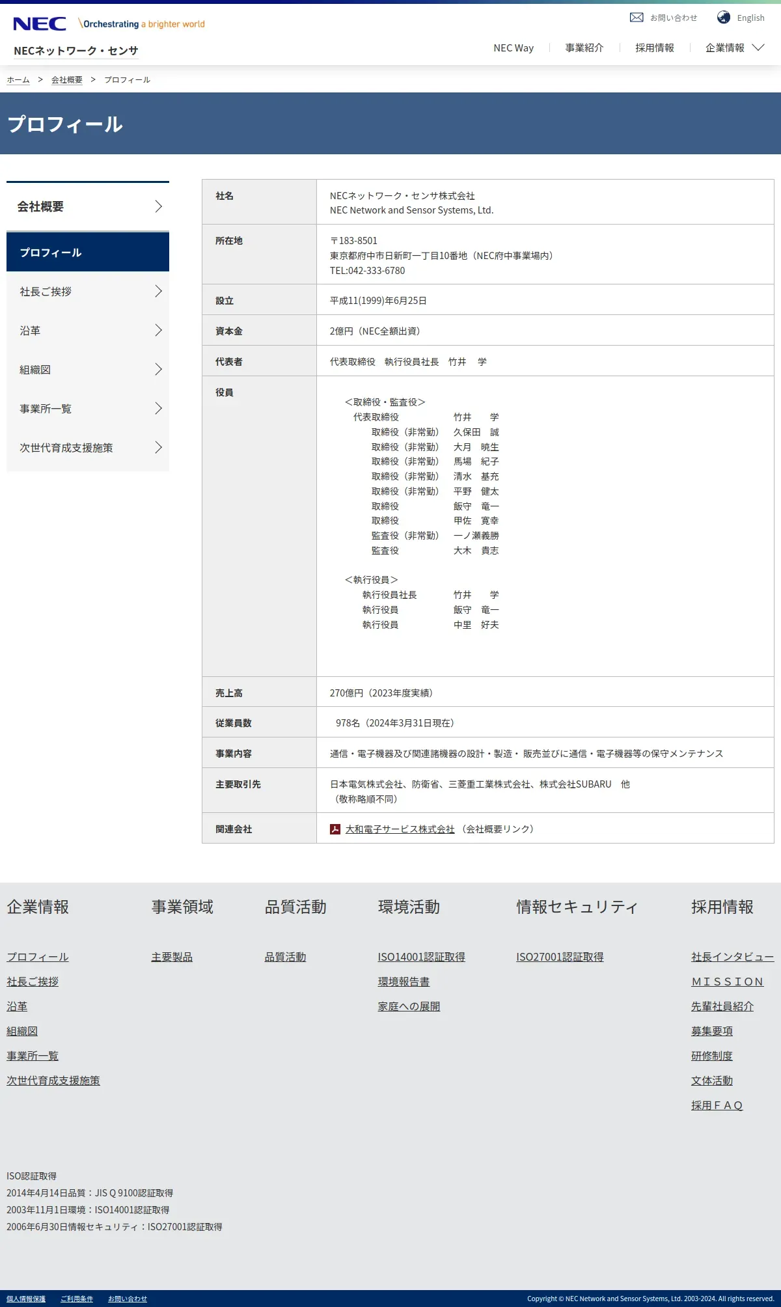Click 募集要項 link
Screen dimensions: 781x1307
712,1030
